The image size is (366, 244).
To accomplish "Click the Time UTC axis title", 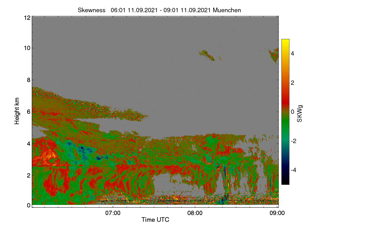I will [x=155, y=220].
